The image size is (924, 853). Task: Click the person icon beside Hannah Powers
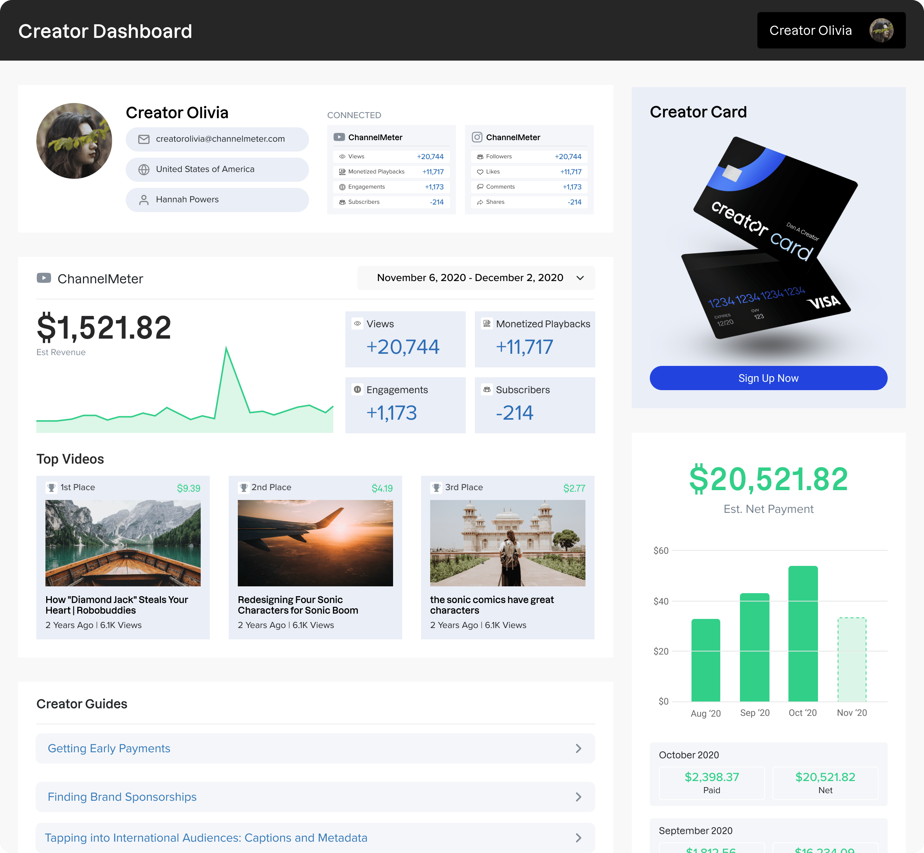(144, 200)
